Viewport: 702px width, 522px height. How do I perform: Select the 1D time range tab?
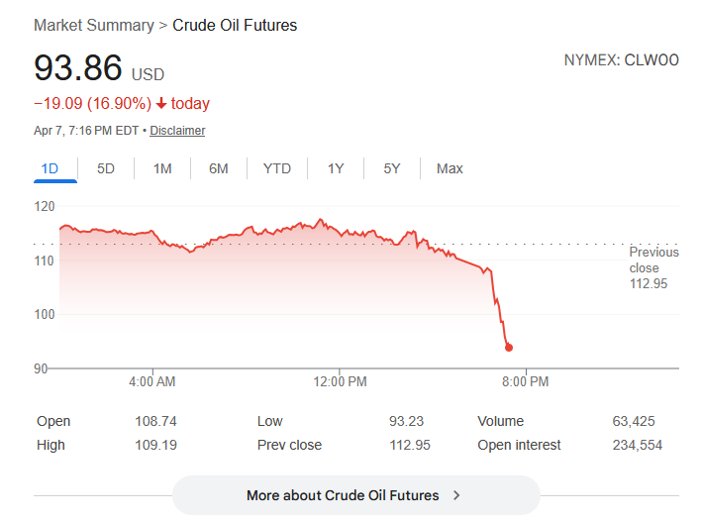tap(50, 168)
